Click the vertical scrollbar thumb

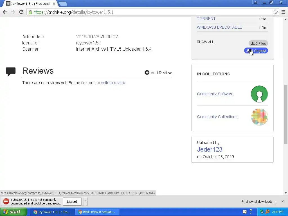pyautogui.click(x=285, y=114)
